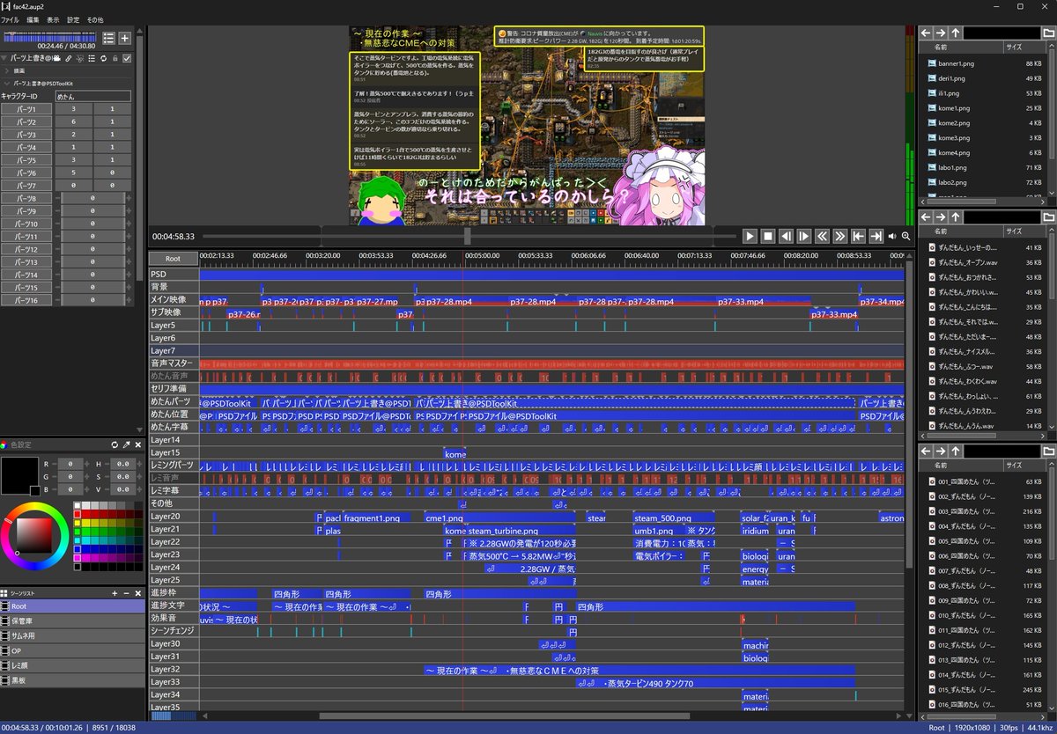The image size is (1057, 734).
Task: Pick the eyedropper in the 色設定 panel
Action: point(126,444)
